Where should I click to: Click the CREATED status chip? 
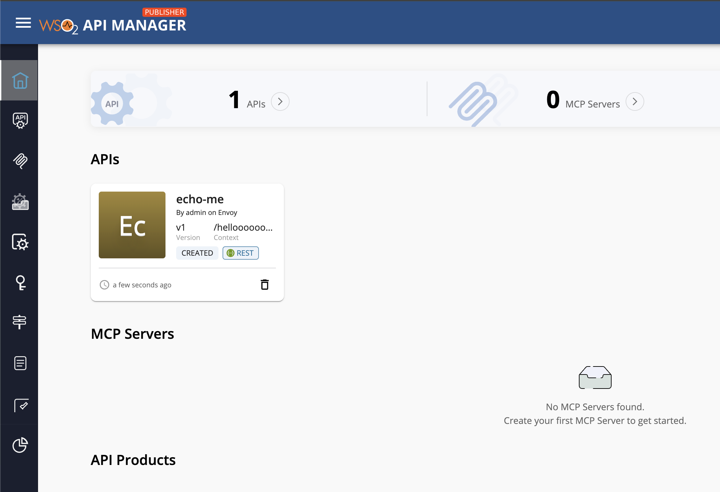197,253
